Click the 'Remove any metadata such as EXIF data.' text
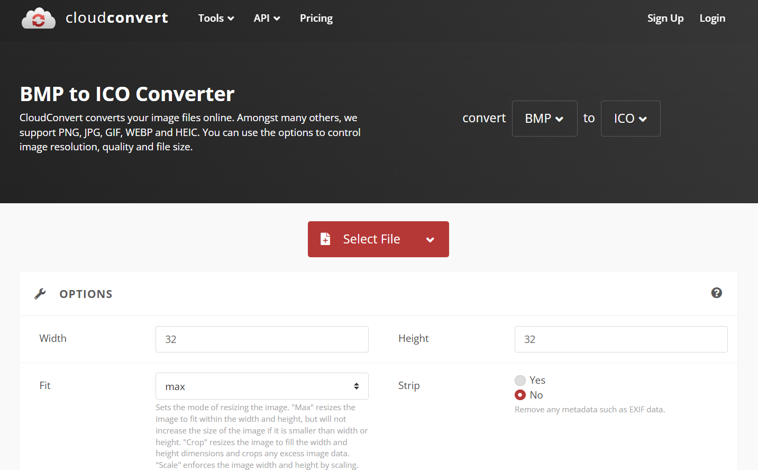758x470 pixels. click(x=590, y=410)
